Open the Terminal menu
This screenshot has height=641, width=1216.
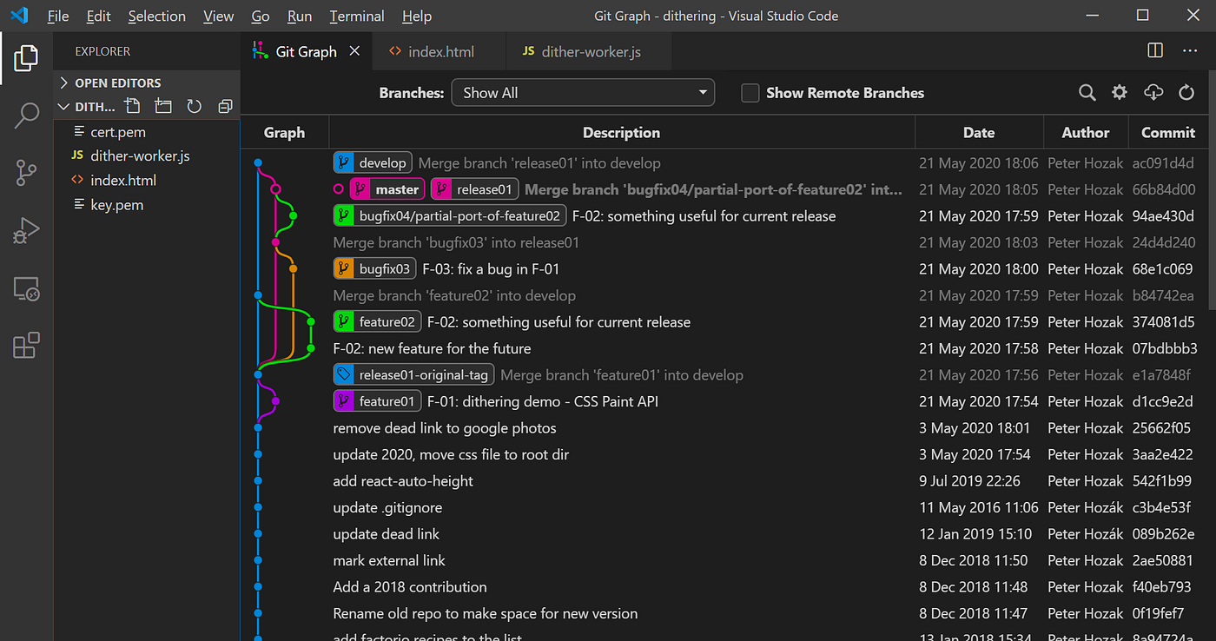pyautogui.click(x=357, y=17)
